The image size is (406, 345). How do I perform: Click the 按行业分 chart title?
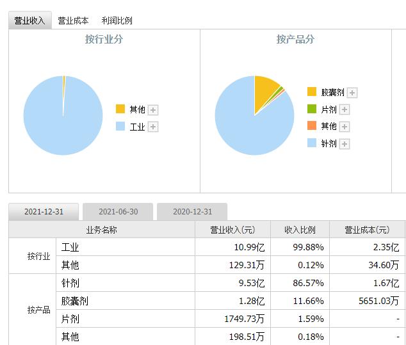pos(104,39)
